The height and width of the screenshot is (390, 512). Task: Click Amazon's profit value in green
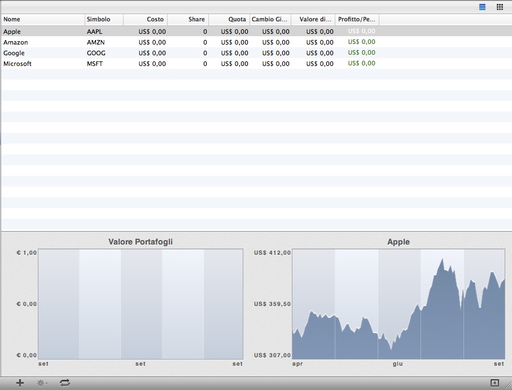coord(361,42)
